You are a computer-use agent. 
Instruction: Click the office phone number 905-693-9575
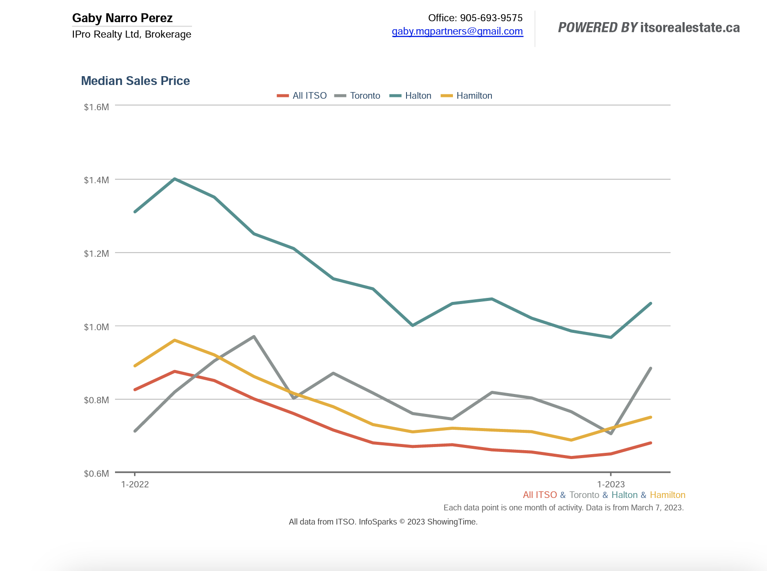tap(491, 18)
